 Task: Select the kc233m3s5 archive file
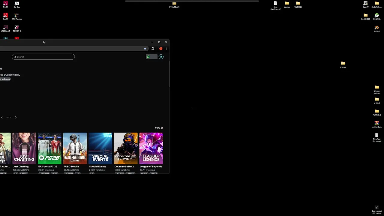[377, 124]
